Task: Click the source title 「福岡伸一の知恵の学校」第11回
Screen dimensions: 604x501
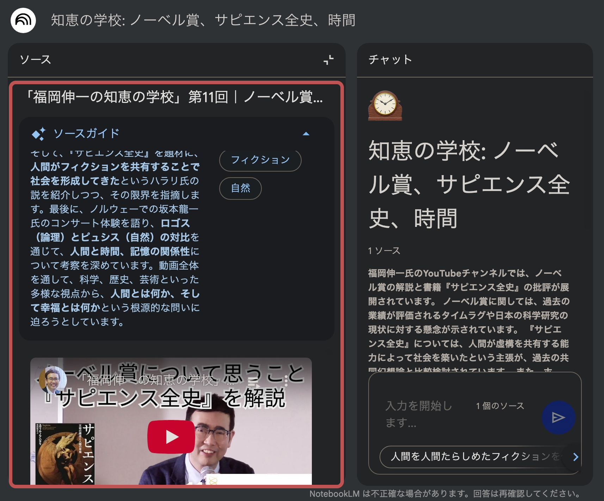Action: (x=174, y=97)
